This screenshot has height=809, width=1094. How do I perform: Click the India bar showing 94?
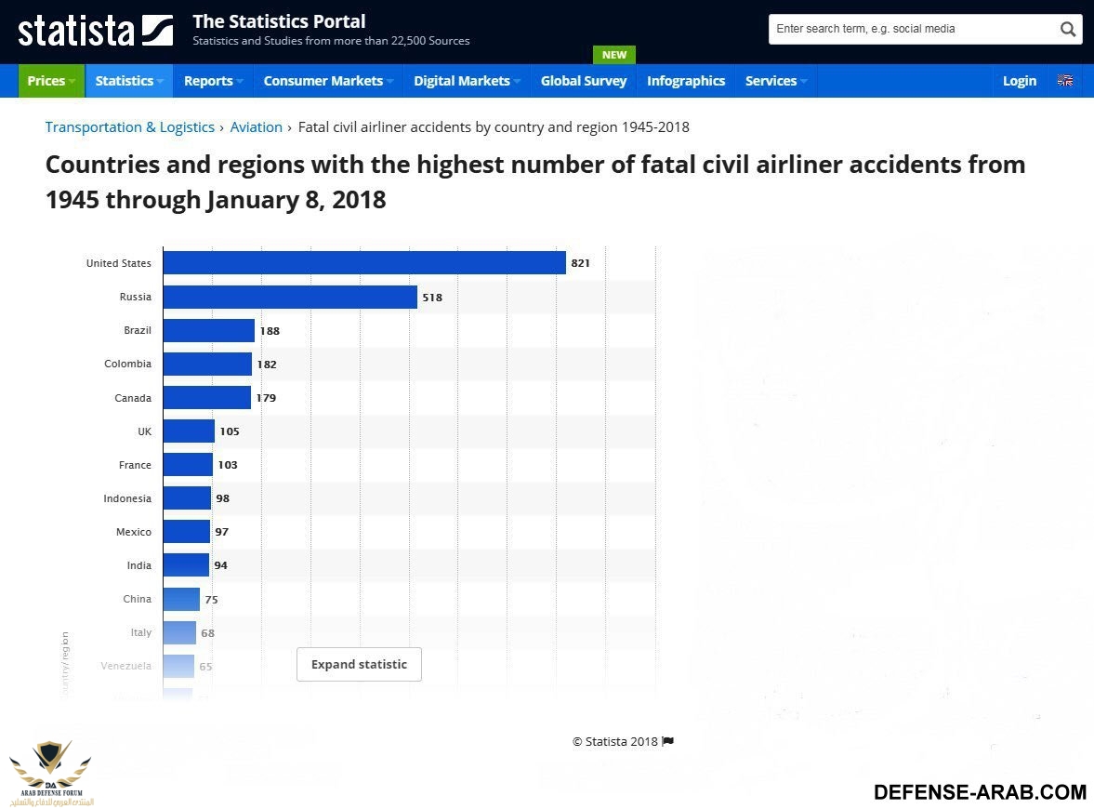pos(186,564)
